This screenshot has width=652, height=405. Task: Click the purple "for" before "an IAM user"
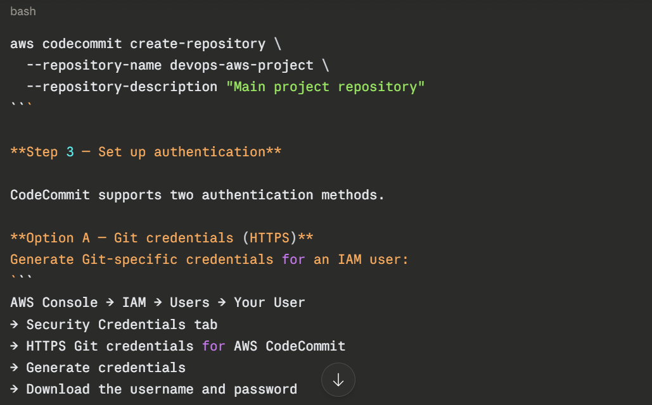(293, 259)
